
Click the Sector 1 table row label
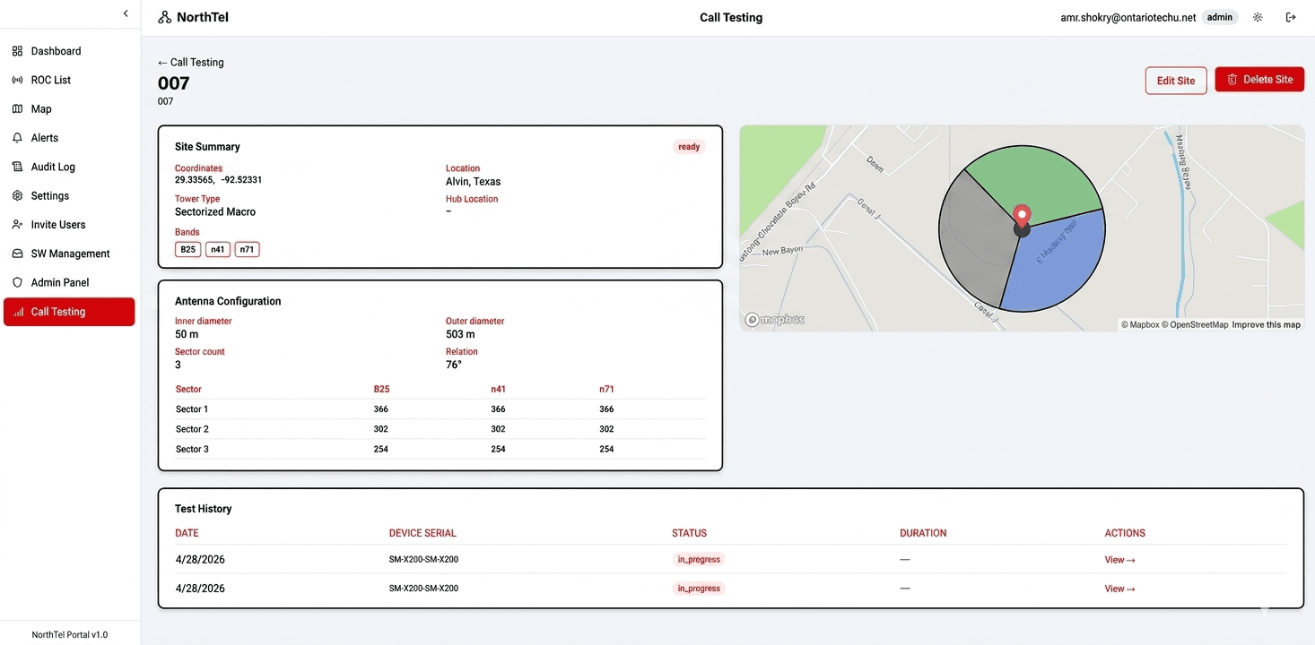[192, 409]
